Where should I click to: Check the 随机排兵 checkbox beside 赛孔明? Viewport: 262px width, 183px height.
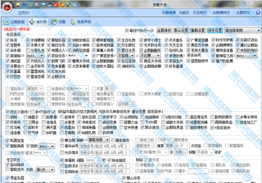click(x=113, y=140)
